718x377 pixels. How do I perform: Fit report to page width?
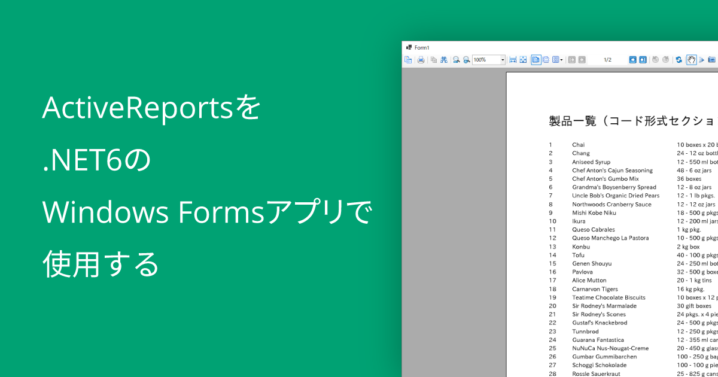tap(513, 60)
